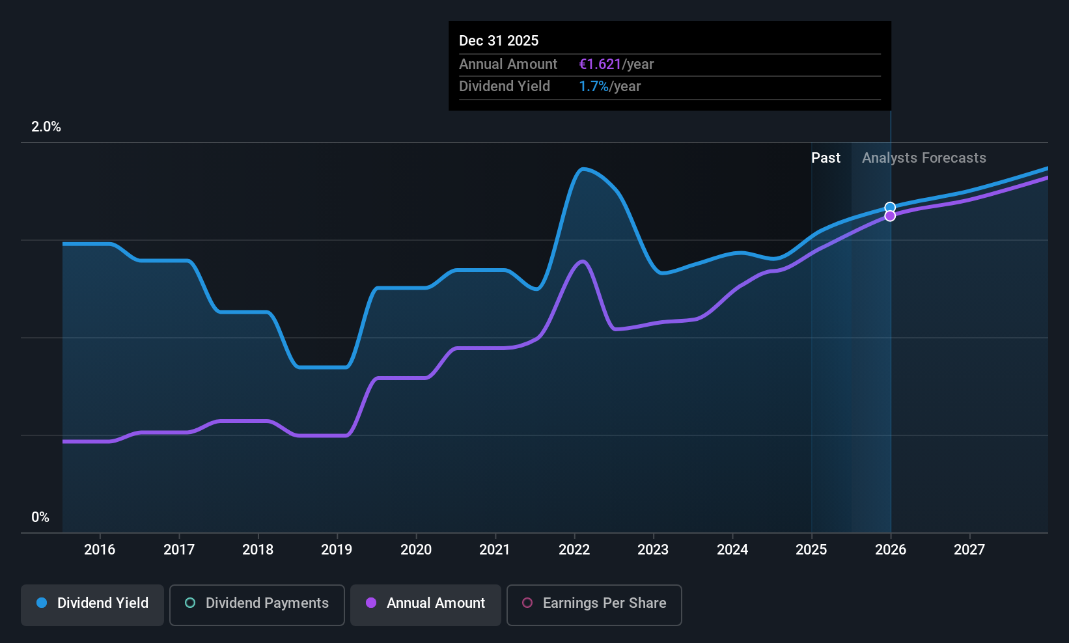Click the 1.7%/year dividend yield value
Screen dimensions: 1069x643
[609, 87]
